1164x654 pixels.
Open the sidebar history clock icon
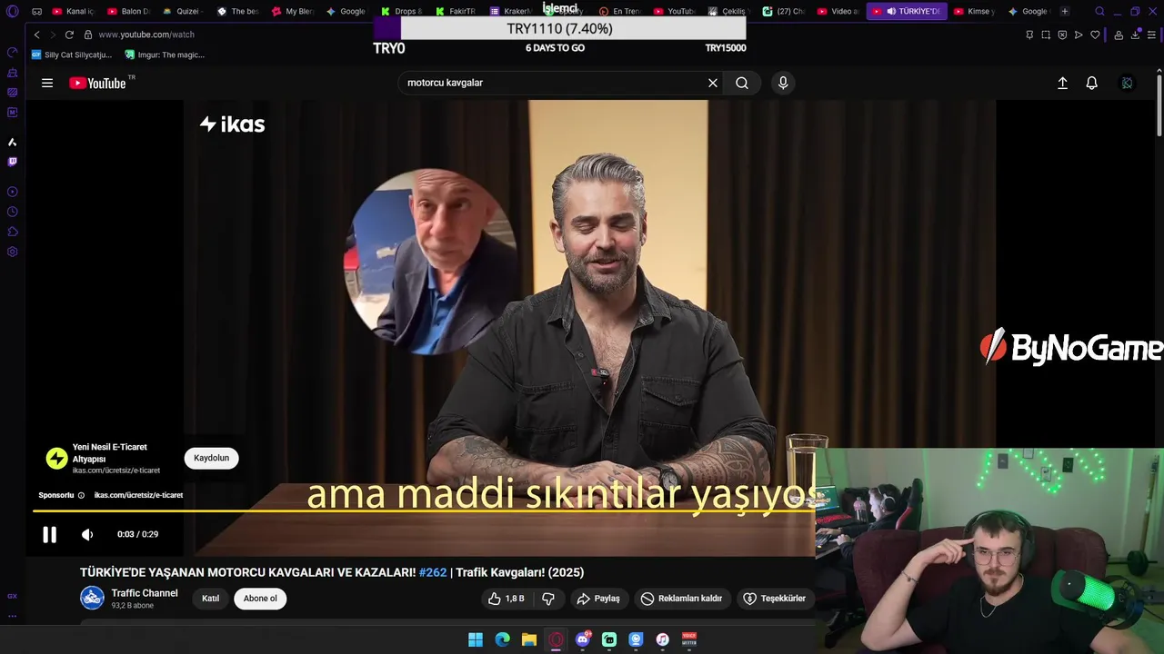(x=12, y=212)
